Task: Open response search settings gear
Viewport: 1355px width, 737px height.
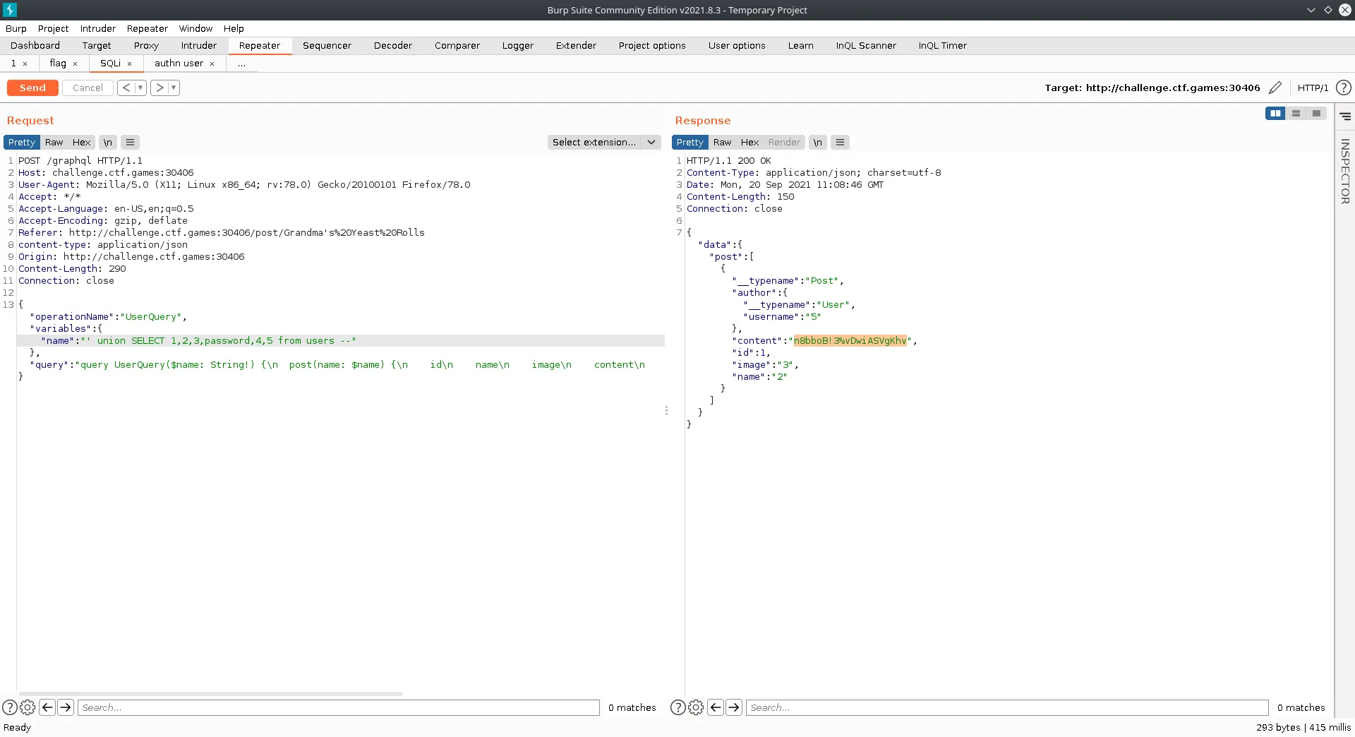Action: point(696,707)
